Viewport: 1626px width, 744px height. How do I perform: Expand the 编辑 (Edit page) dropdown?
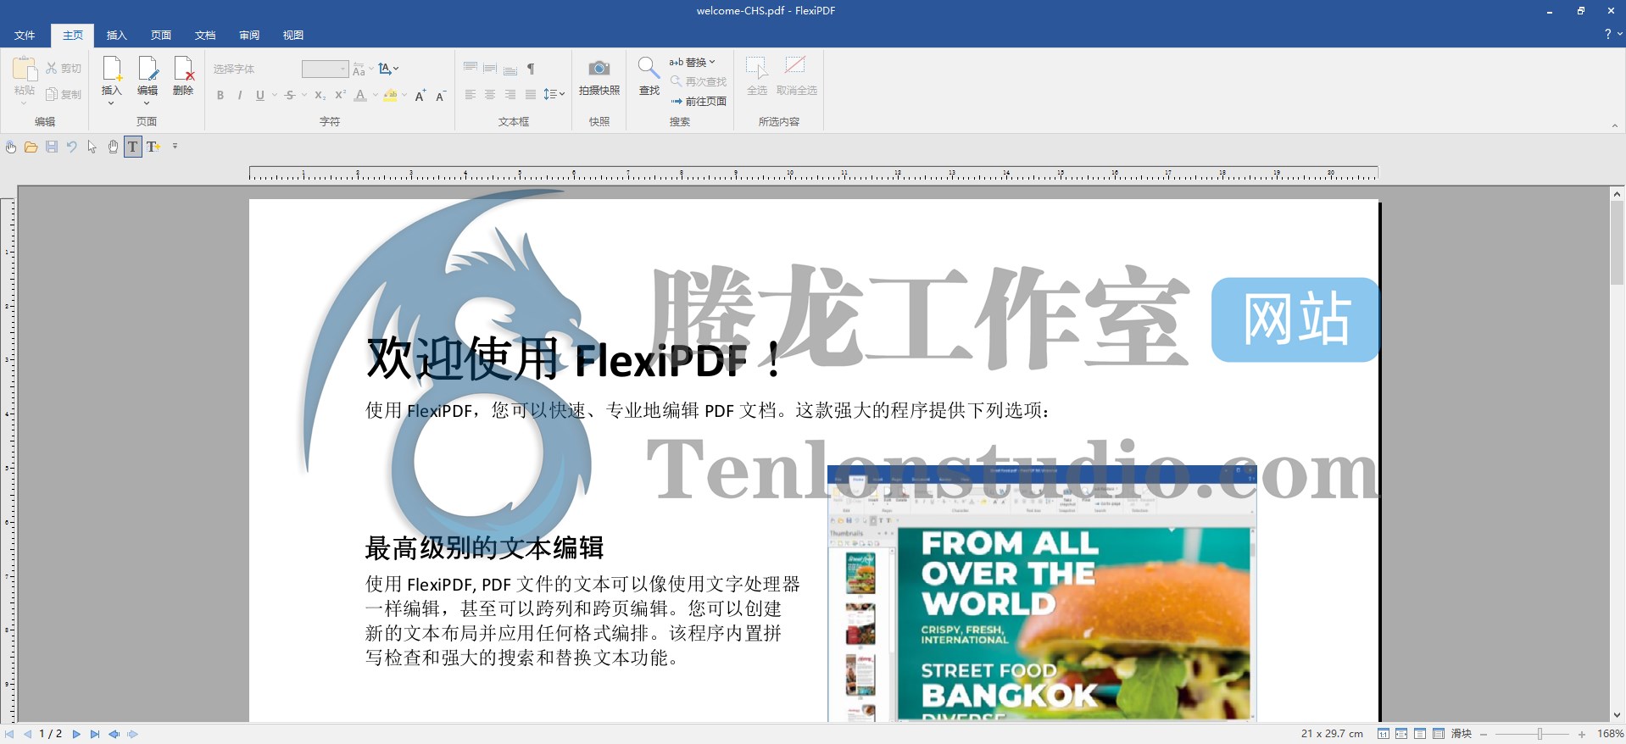pos(147,103)
